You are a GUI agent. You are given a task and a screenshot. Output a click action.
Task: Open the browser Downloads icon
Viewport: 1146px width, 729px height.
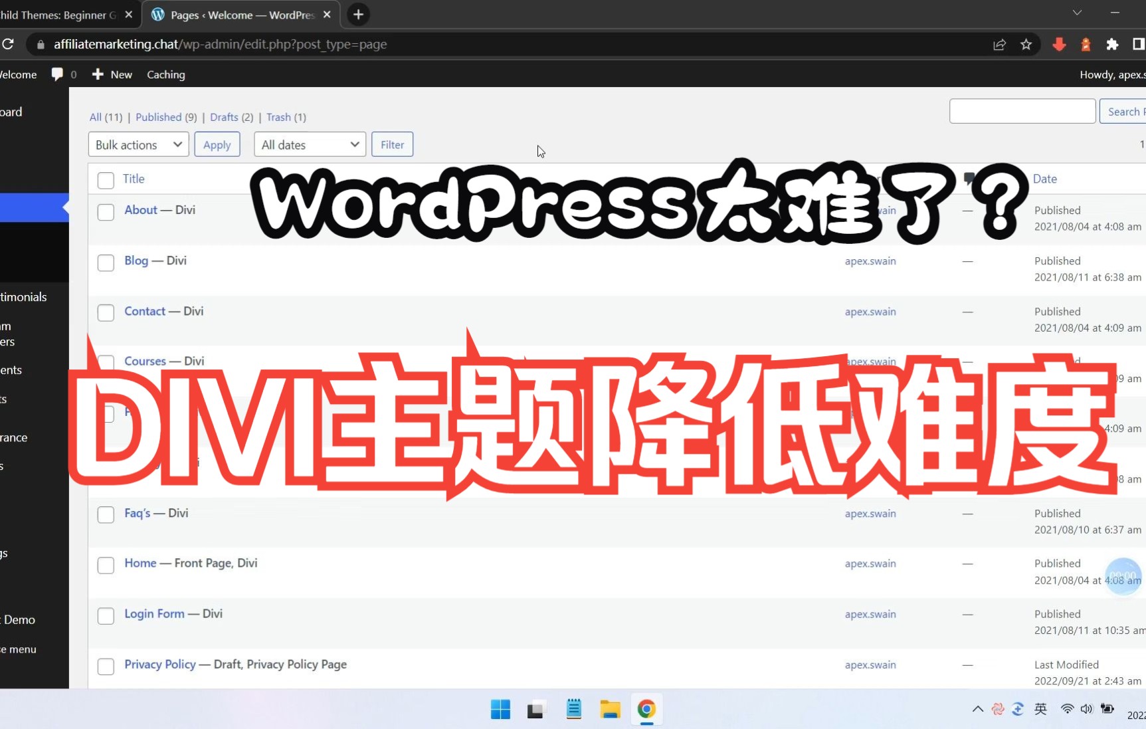tap(1059, 44)
